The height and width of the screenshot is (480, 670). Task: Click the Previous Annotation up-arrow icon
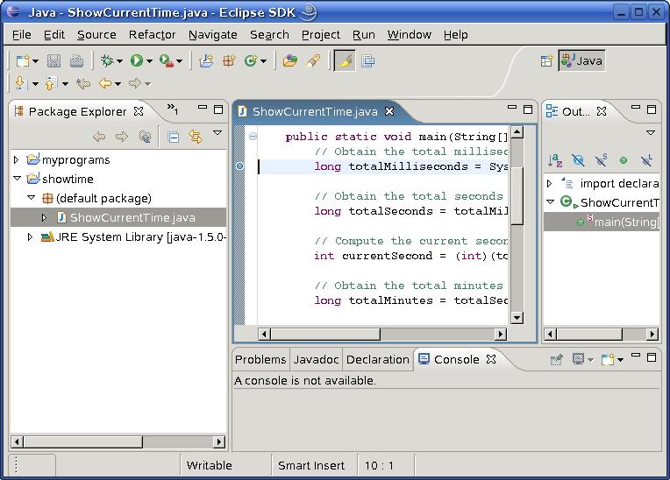click(x=51, y=83)
